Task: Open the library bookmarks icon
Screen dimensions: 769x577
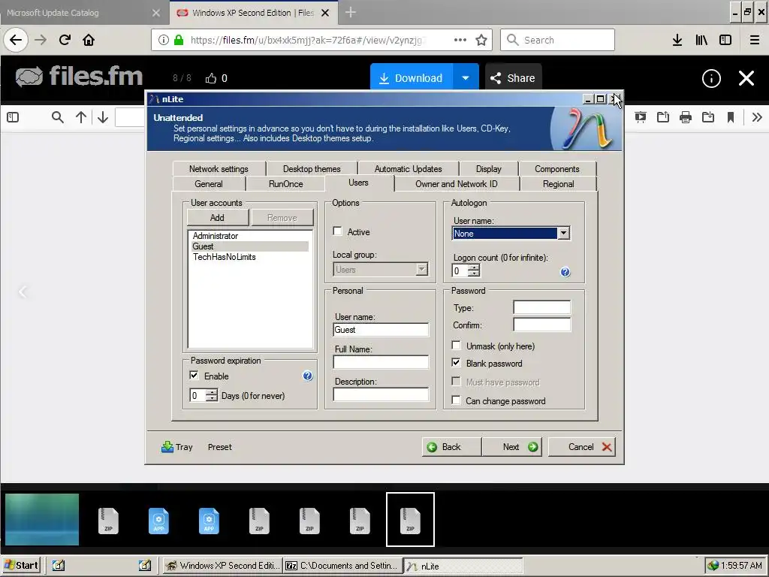Action: coord(701,40)
